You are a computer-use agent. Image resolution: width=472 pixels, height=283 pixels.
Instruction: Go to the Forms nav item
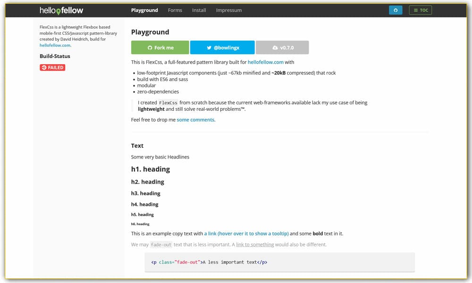pos(175,10)
